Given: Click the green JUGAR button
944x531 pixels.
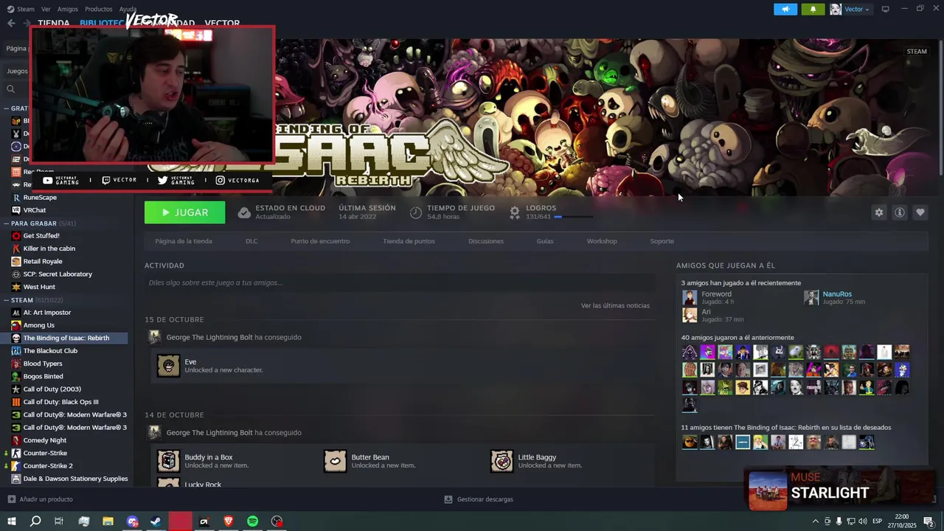Looking at the screenshot, I should point(185,212).
